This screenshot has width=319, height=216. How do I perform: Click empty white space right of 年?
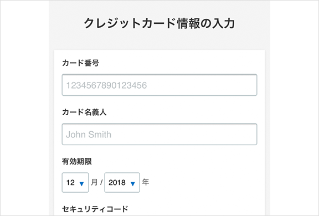point(203,182)
